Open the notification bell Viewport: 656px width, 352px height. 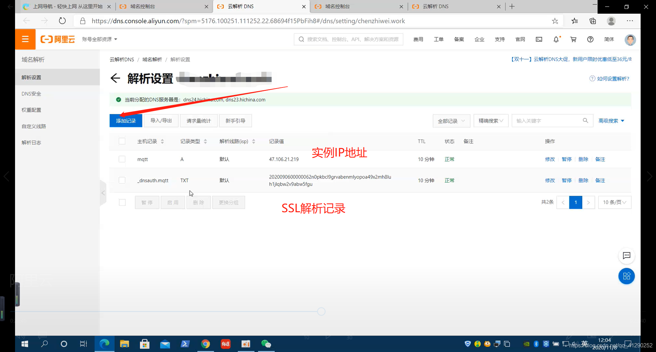[x=556, y=39]
